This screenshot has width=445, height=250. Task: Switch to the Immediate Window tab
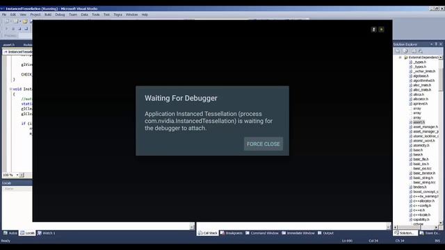point(298,233)
